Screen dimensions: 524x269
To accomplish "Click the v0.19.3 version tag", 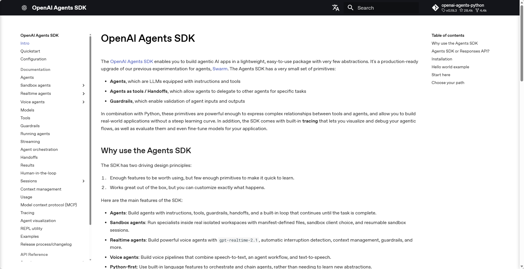I will pyautogui.click(x=449, y=11).
